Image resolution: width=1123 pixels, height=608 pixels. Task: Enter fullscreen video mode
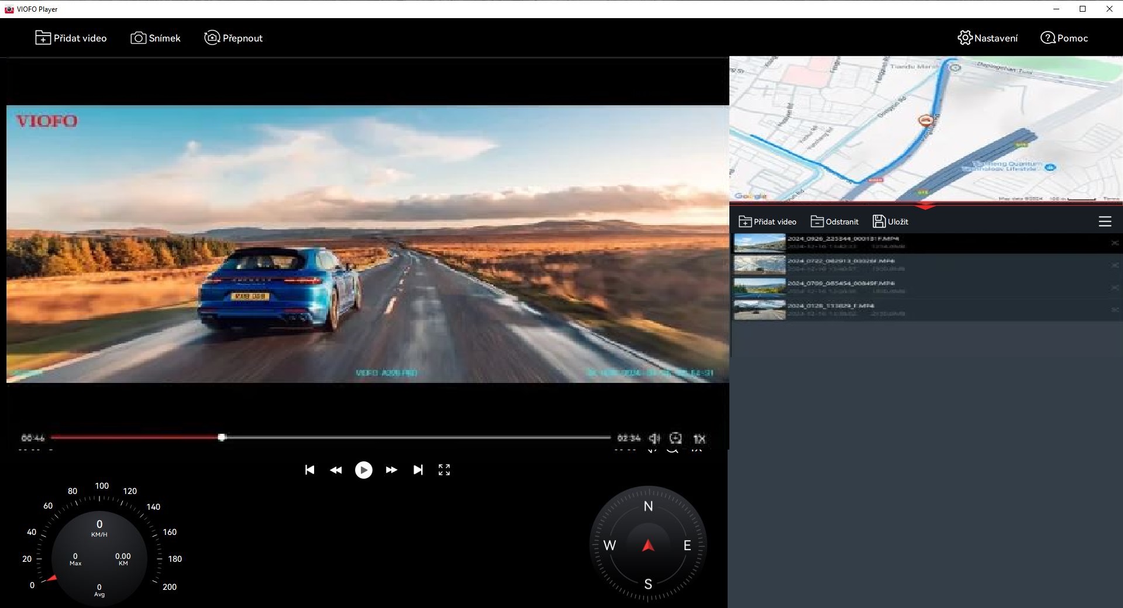point(444,470)
